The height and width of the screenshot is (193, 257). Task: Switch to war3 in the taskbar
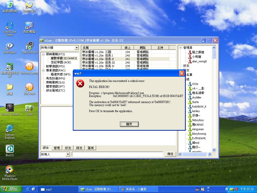tap(58, 189)
